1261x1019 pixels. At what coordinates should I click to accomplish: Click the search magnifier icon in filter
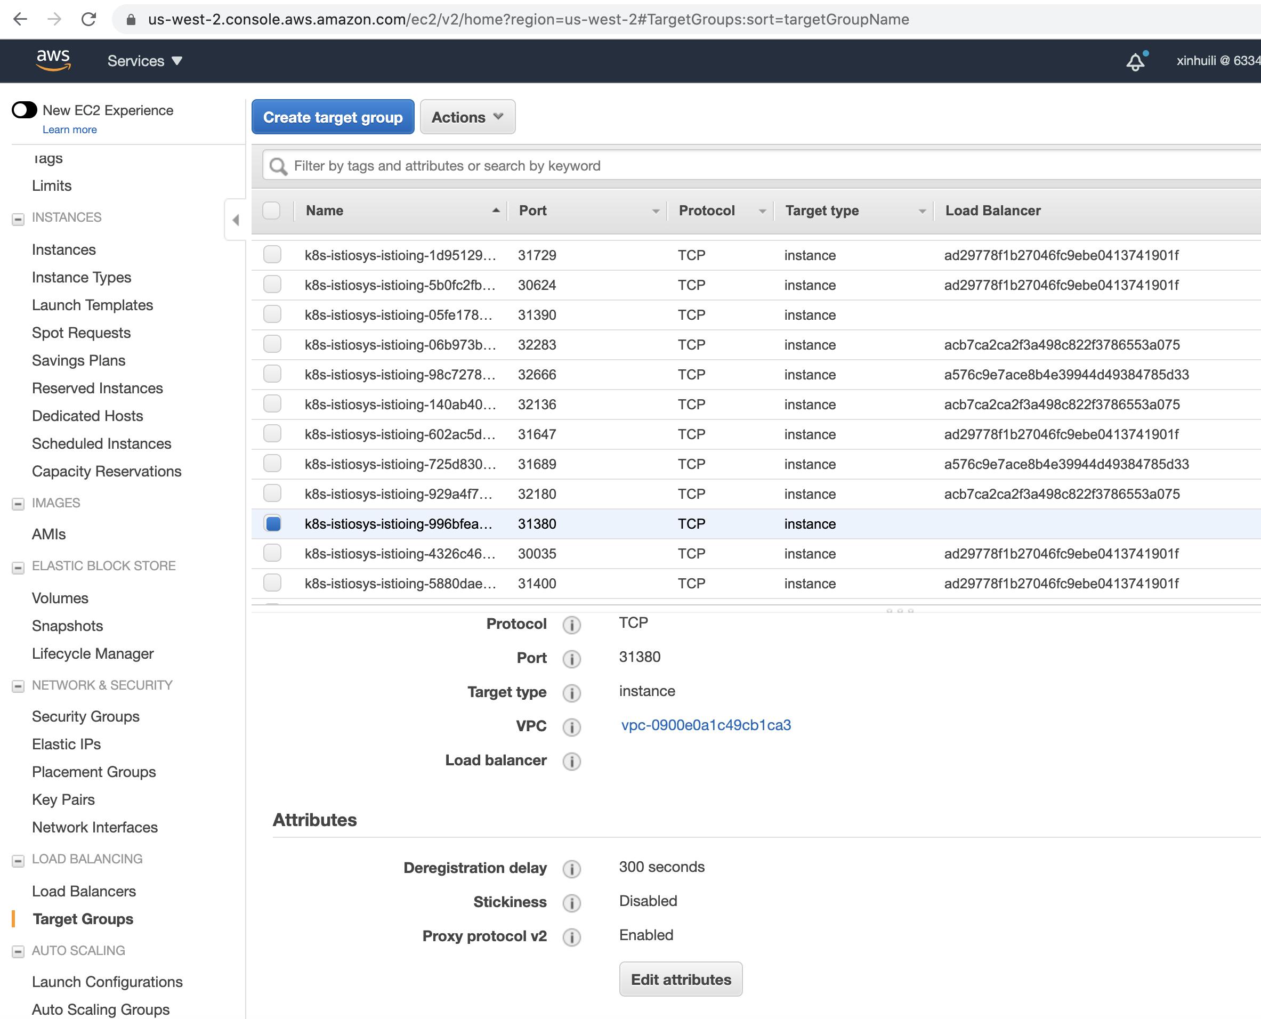[x=278, y=167]
